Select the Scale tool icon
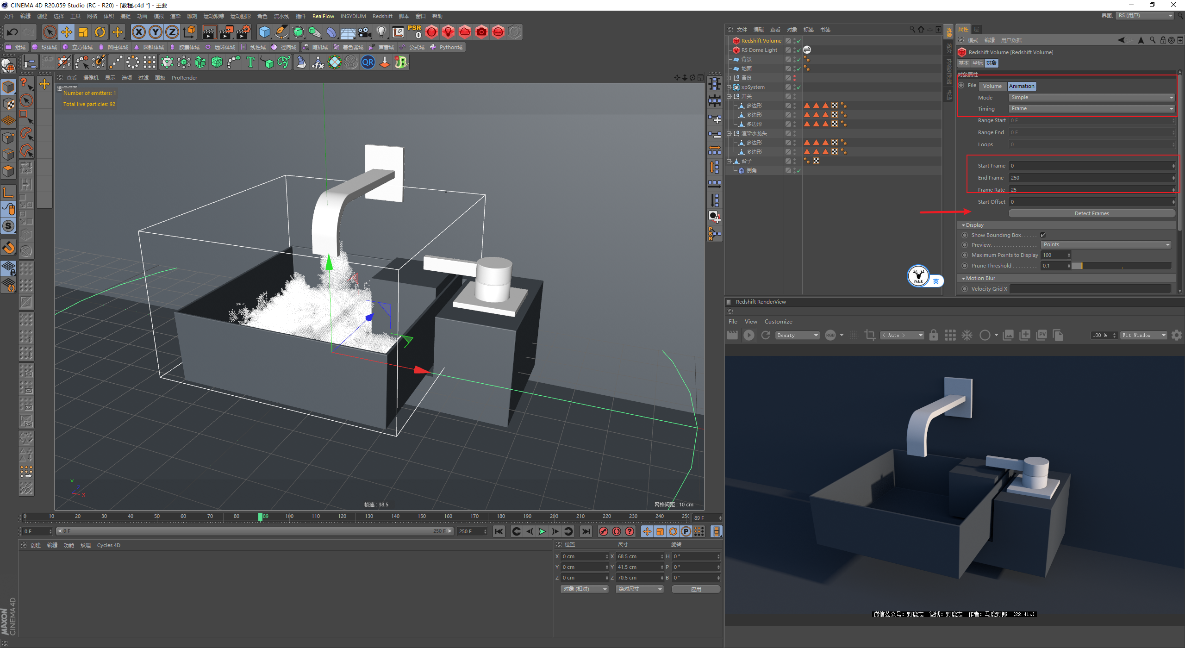The image size is (1185, 648). tap(83, 32)
